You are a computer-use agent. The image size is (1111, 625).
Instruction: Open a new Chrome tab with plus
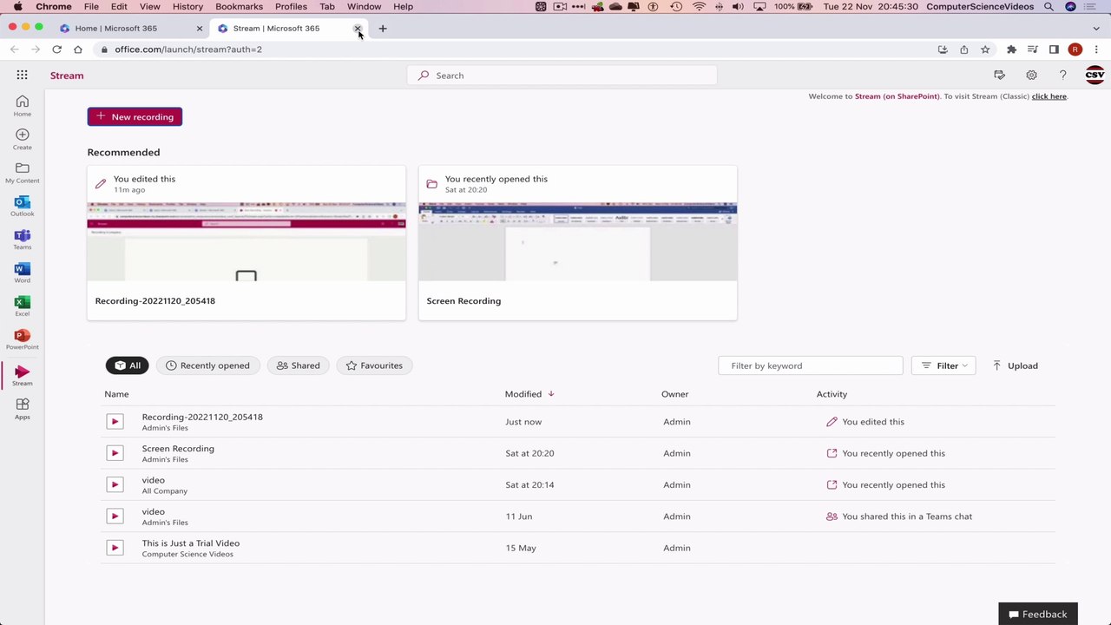pos(382,29)
